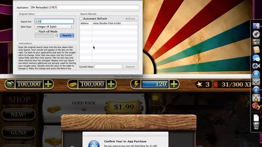Focus the Search For input field

point(54,21)
